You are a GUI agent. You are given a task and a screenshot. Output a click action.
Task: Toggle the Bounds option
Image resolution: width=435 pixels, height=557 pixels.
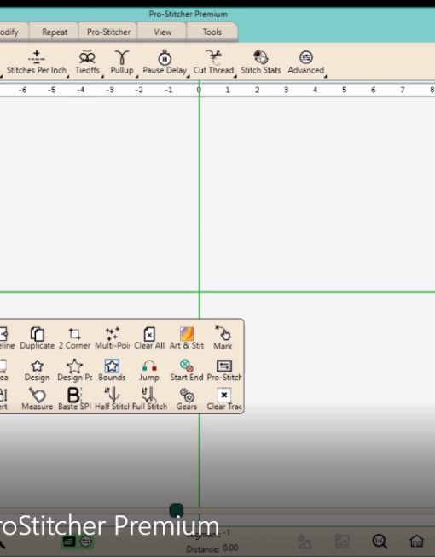point(112,371)
